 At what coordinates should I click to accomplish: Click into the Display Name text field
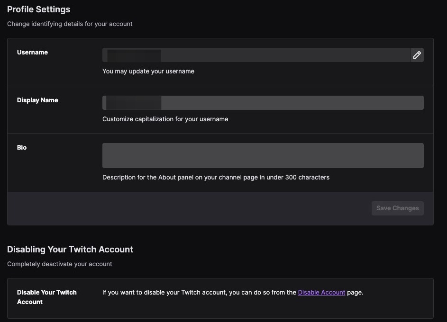292,103
